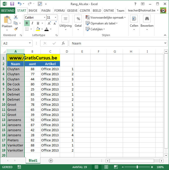
Task: Copy the selection
Action: 16,23
